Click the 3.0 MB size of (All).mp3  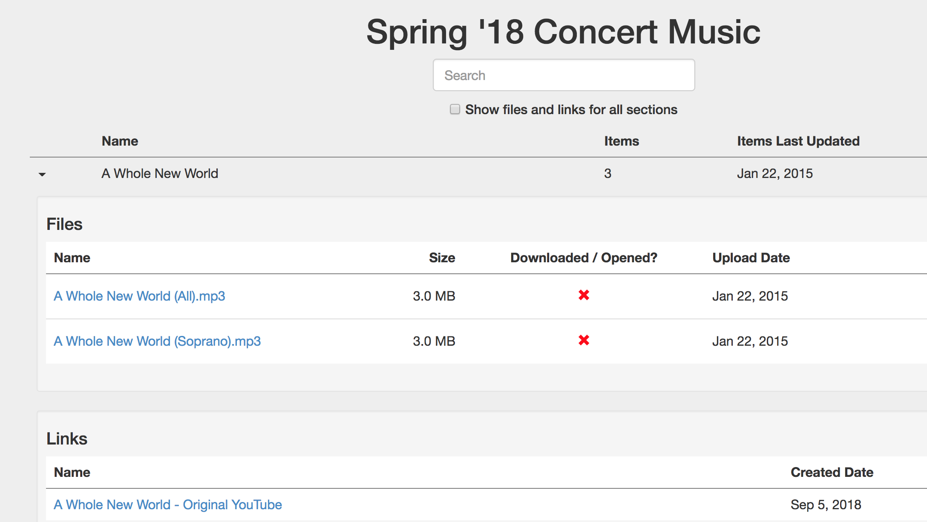(434, 296)
